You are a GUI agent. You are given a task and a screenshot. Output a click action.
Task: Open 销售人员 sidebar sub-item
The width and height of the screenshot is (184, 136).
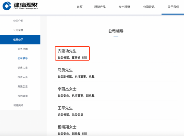[x=23, y=68]
